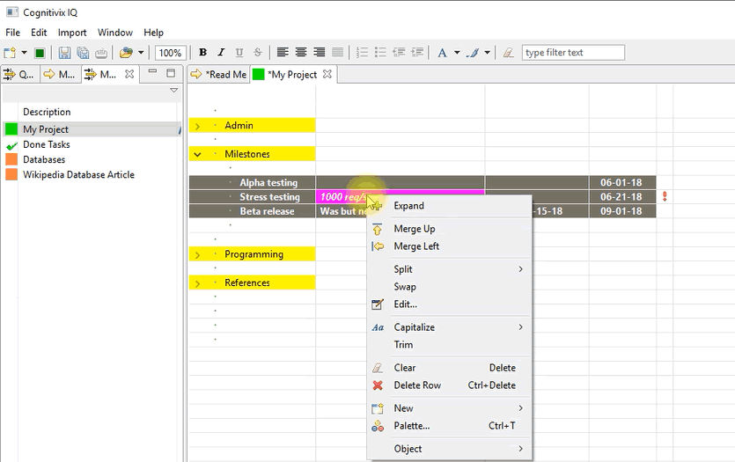Image resolution: width=735 pixels, height=462 pixels.
Task: Click the eraser icon in toolbar
Action: pyautogui.click(x=509, y=53)
